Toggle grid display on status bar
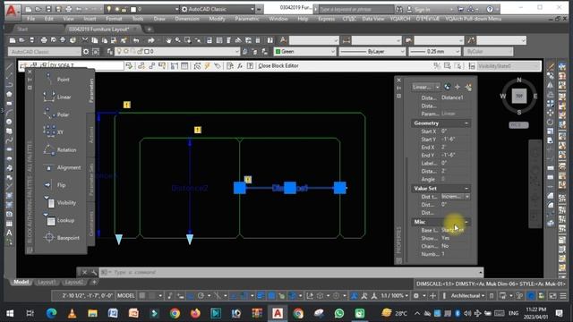Viewport: 573px width, 322px height. [142, 296]
